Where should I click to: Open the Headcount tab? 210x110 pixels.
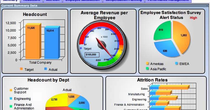(32, 1)
